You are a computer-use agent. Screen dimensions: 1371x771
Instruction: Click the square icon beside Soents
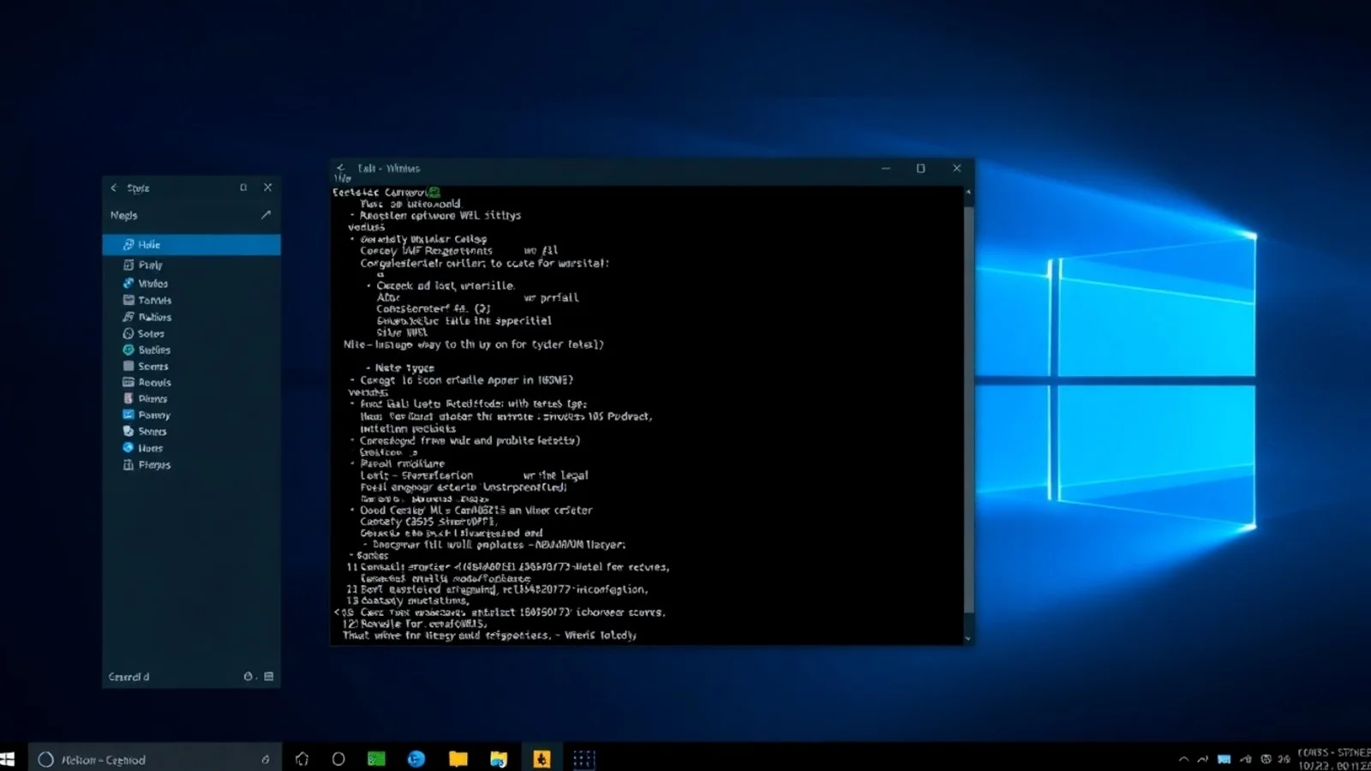click(x=129, y=366)
